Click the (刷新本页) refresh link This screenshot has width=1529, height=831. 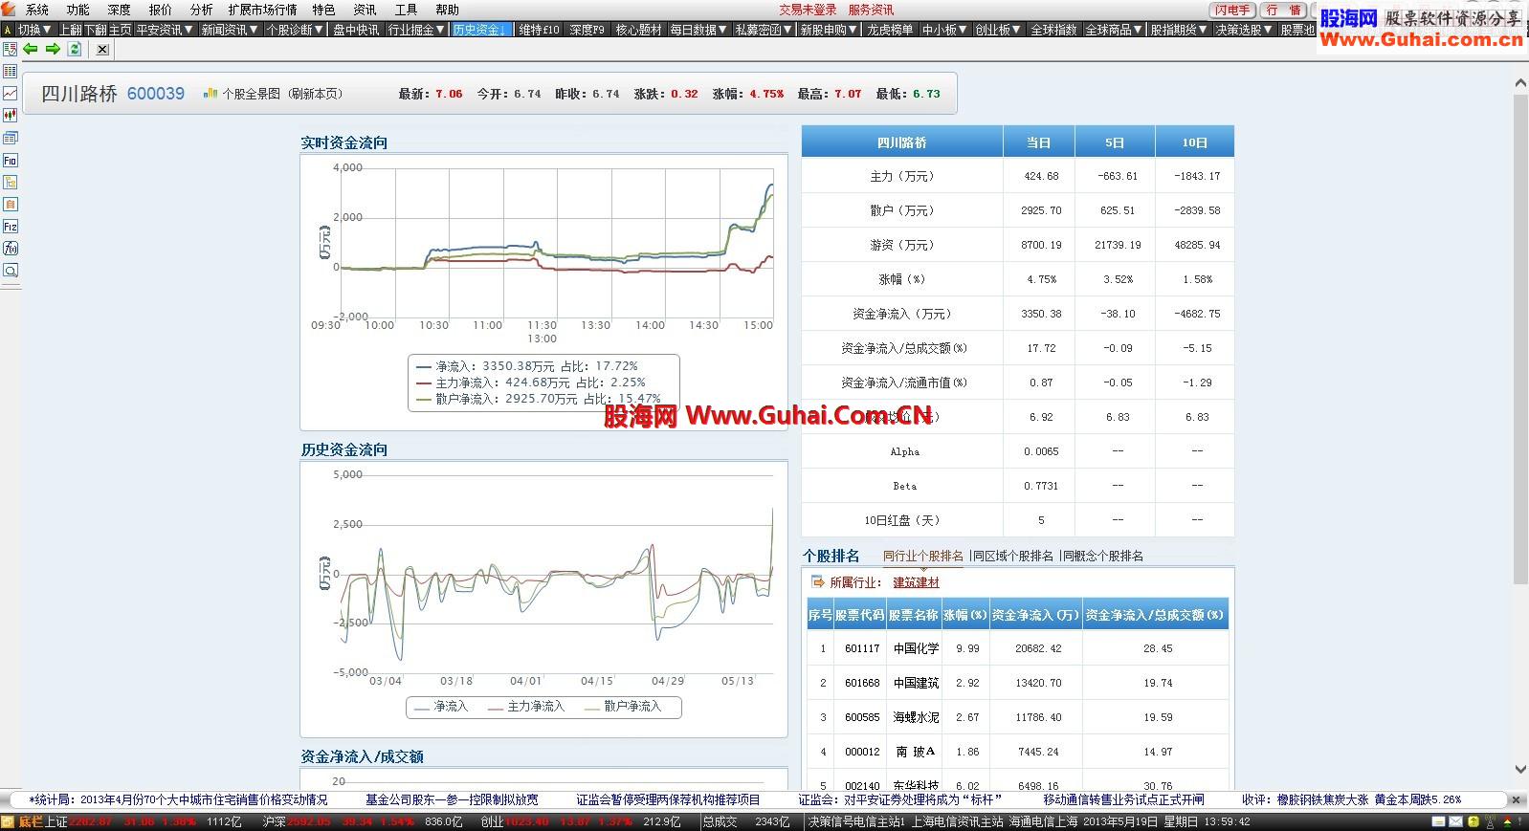tap(315, 94)
